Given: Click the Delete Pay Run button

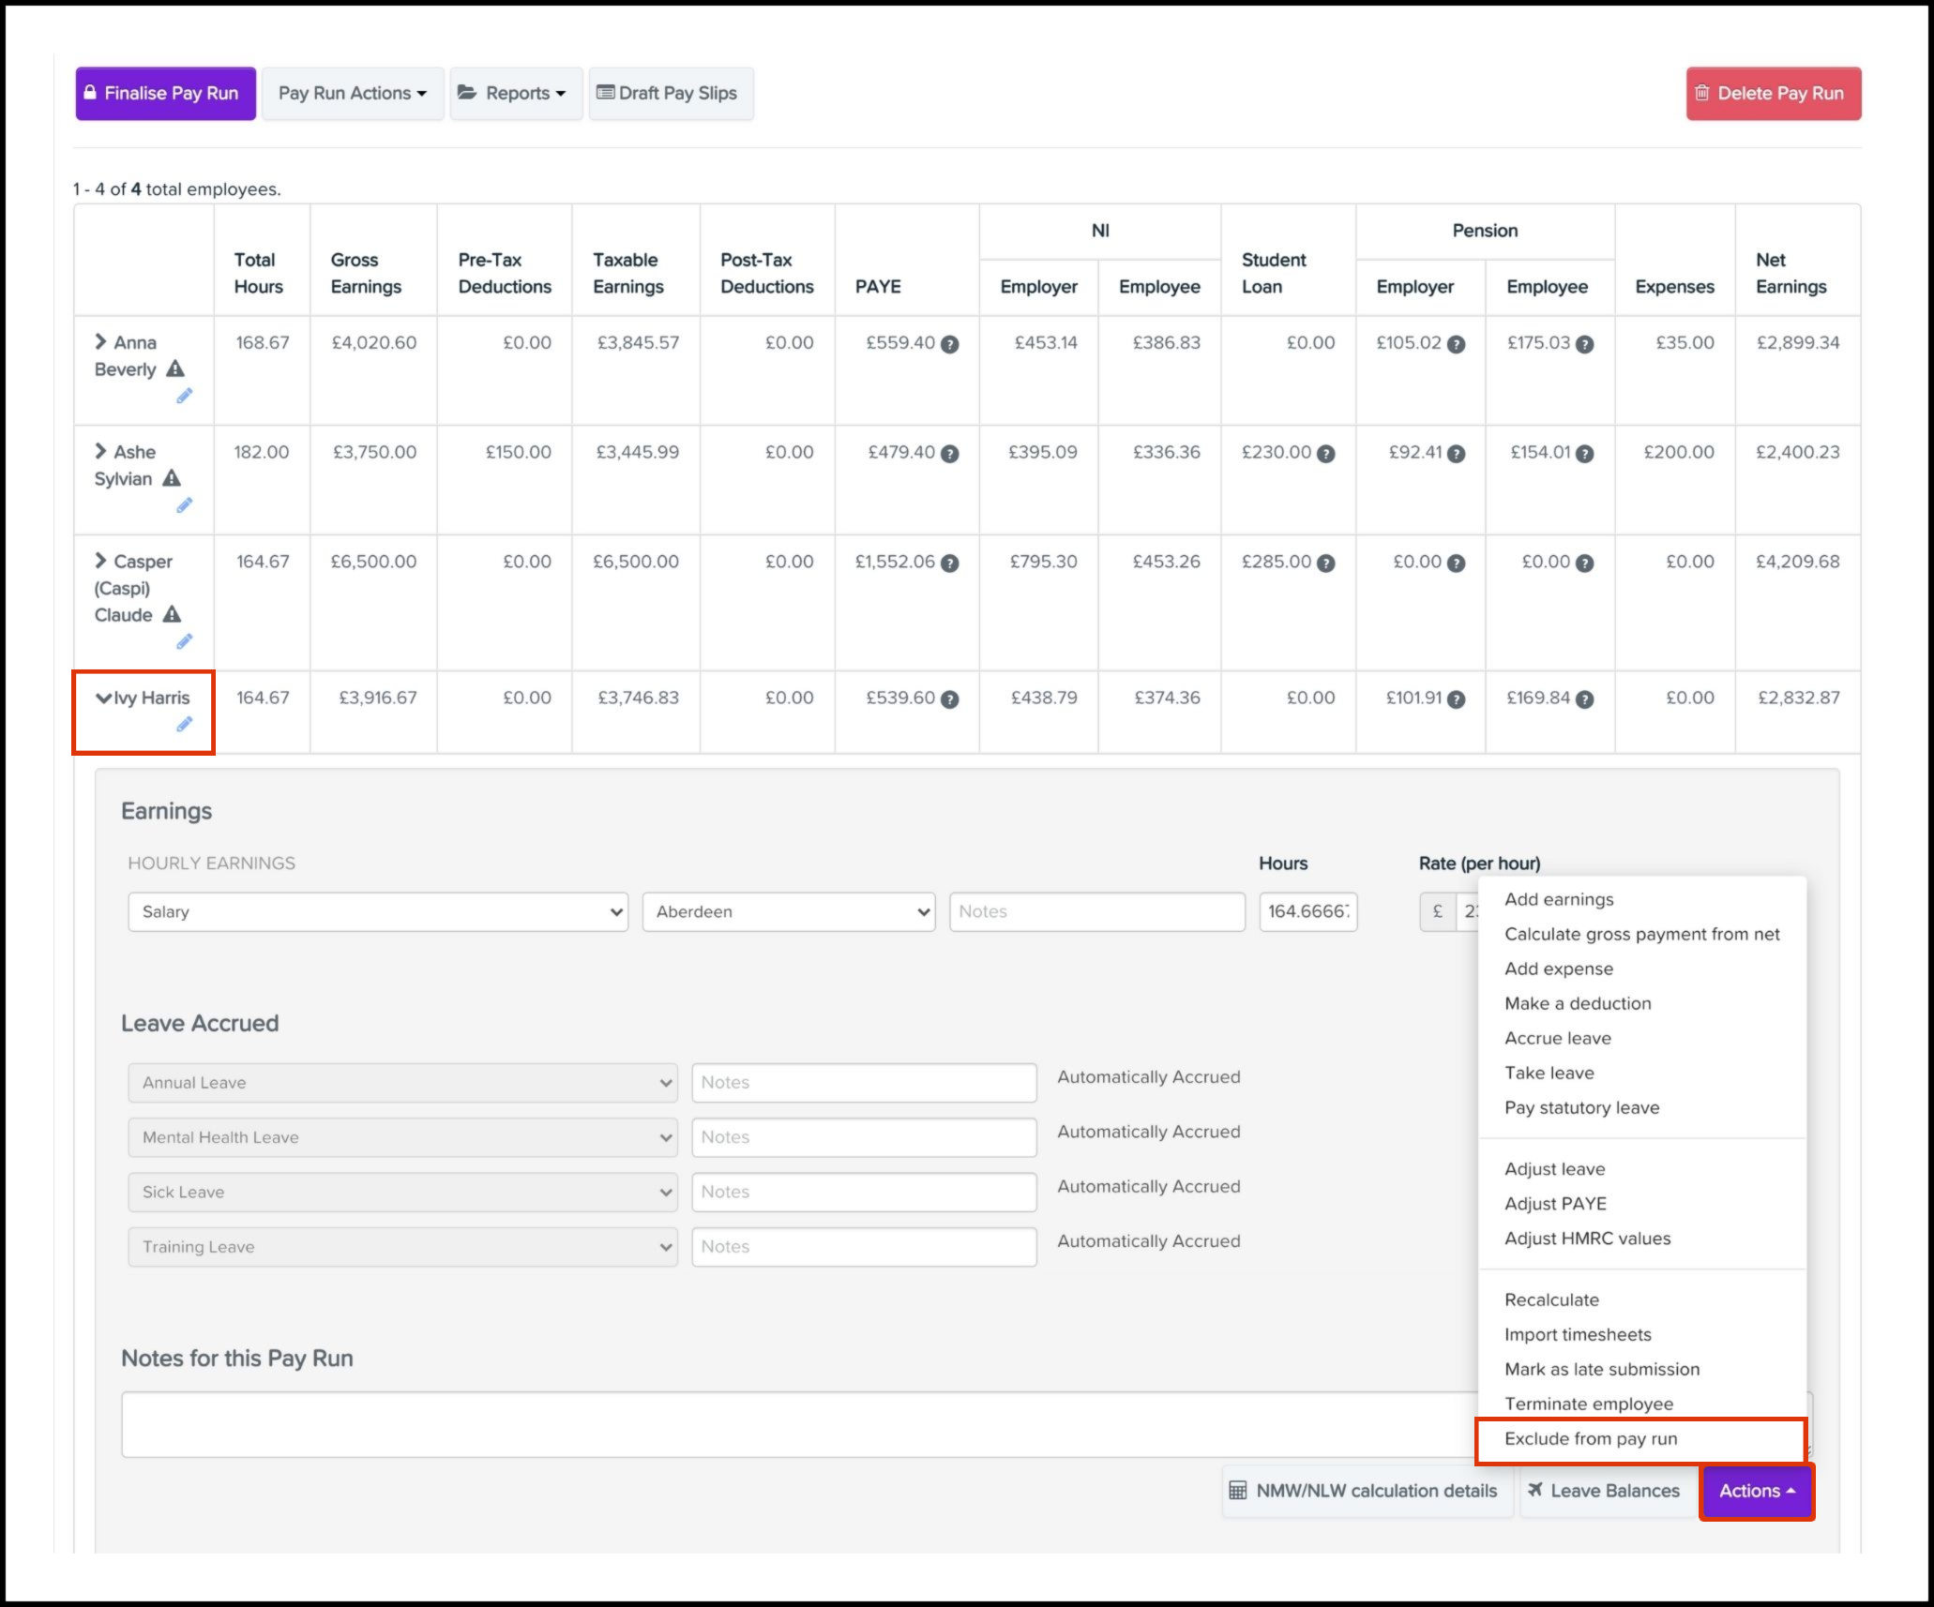Looking at the screenshot, I should point(1772,93).
